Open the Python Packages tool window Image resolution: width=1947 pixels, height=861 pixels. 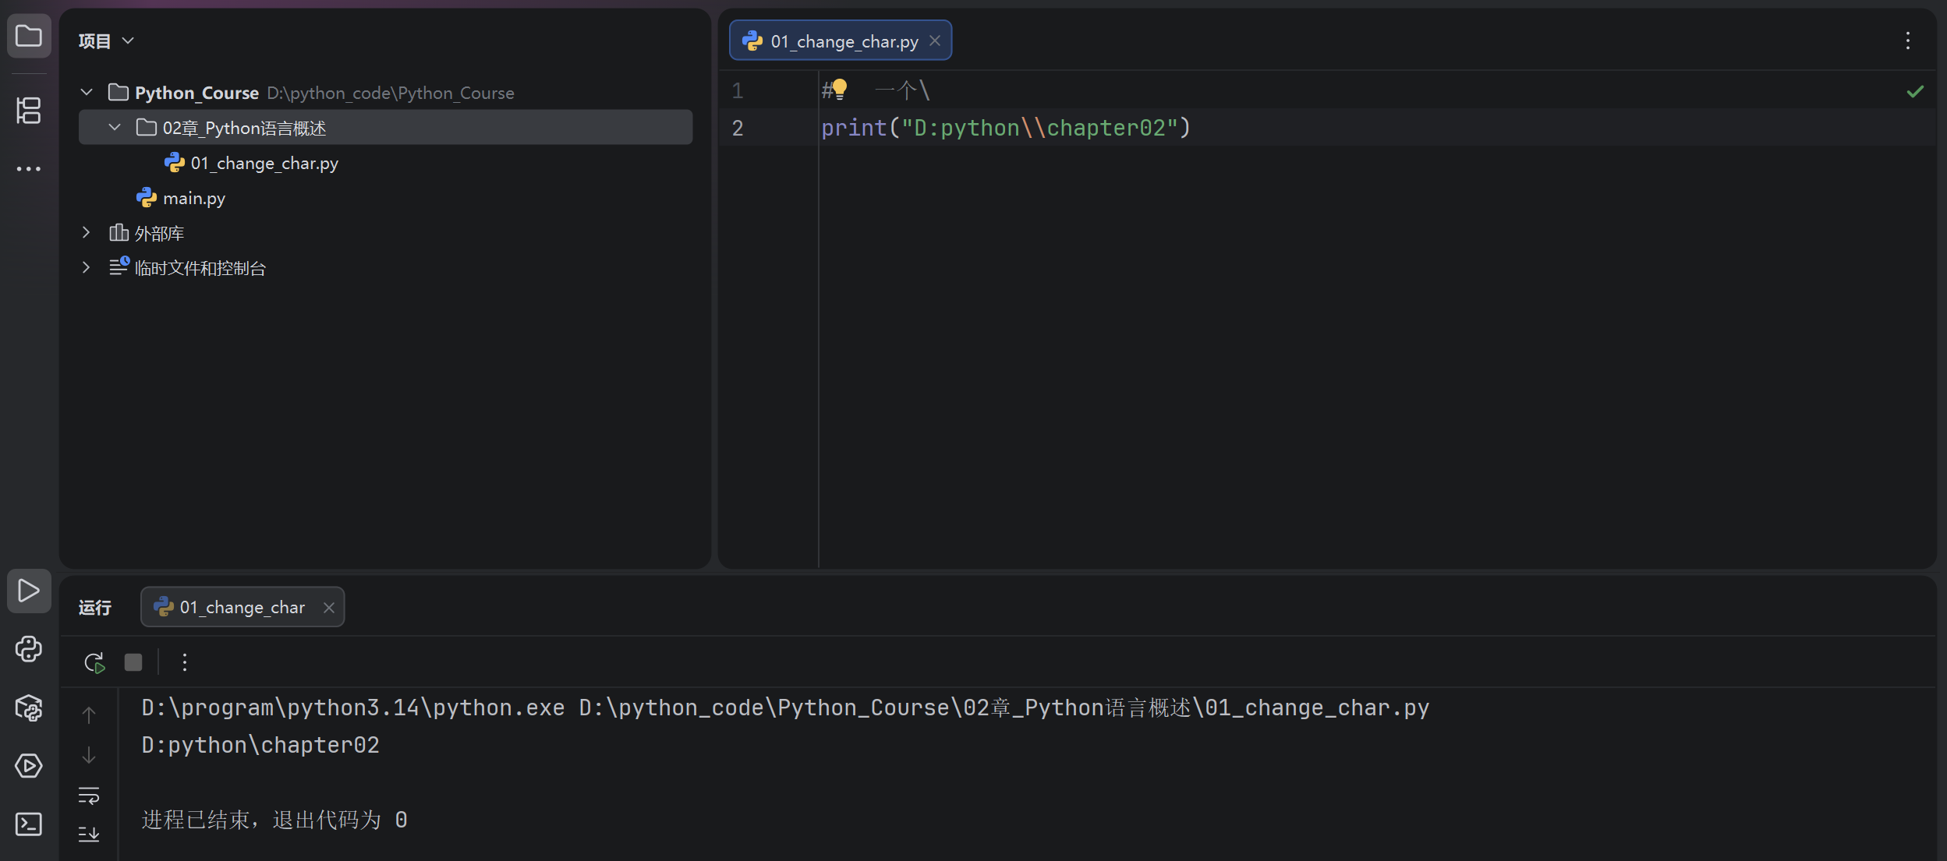(x=29, y=708)
